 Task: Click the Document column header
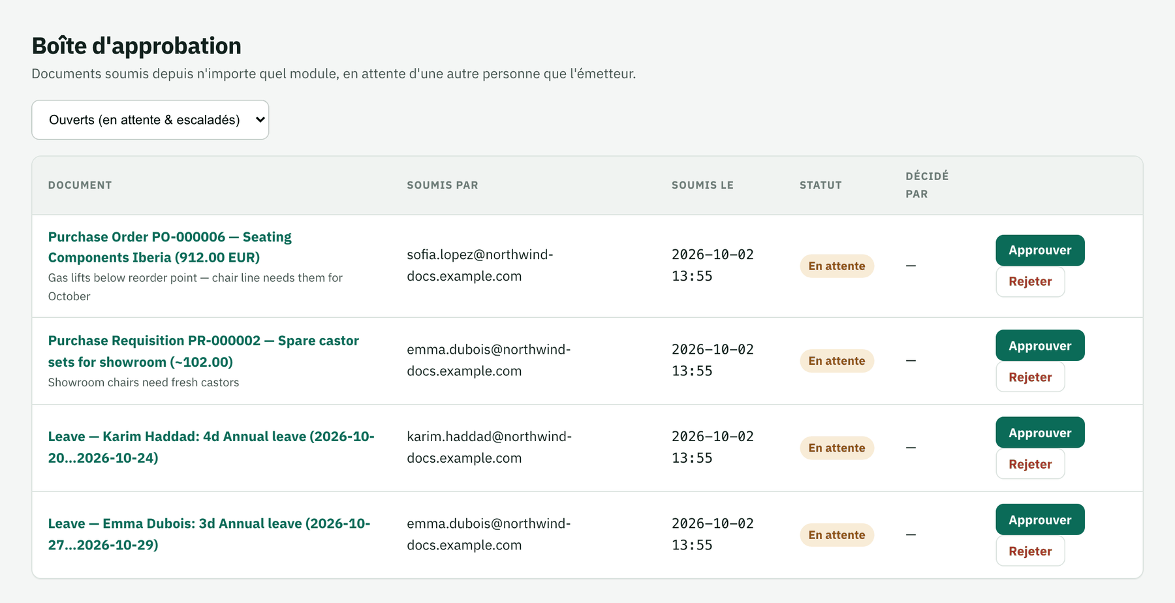80,185
